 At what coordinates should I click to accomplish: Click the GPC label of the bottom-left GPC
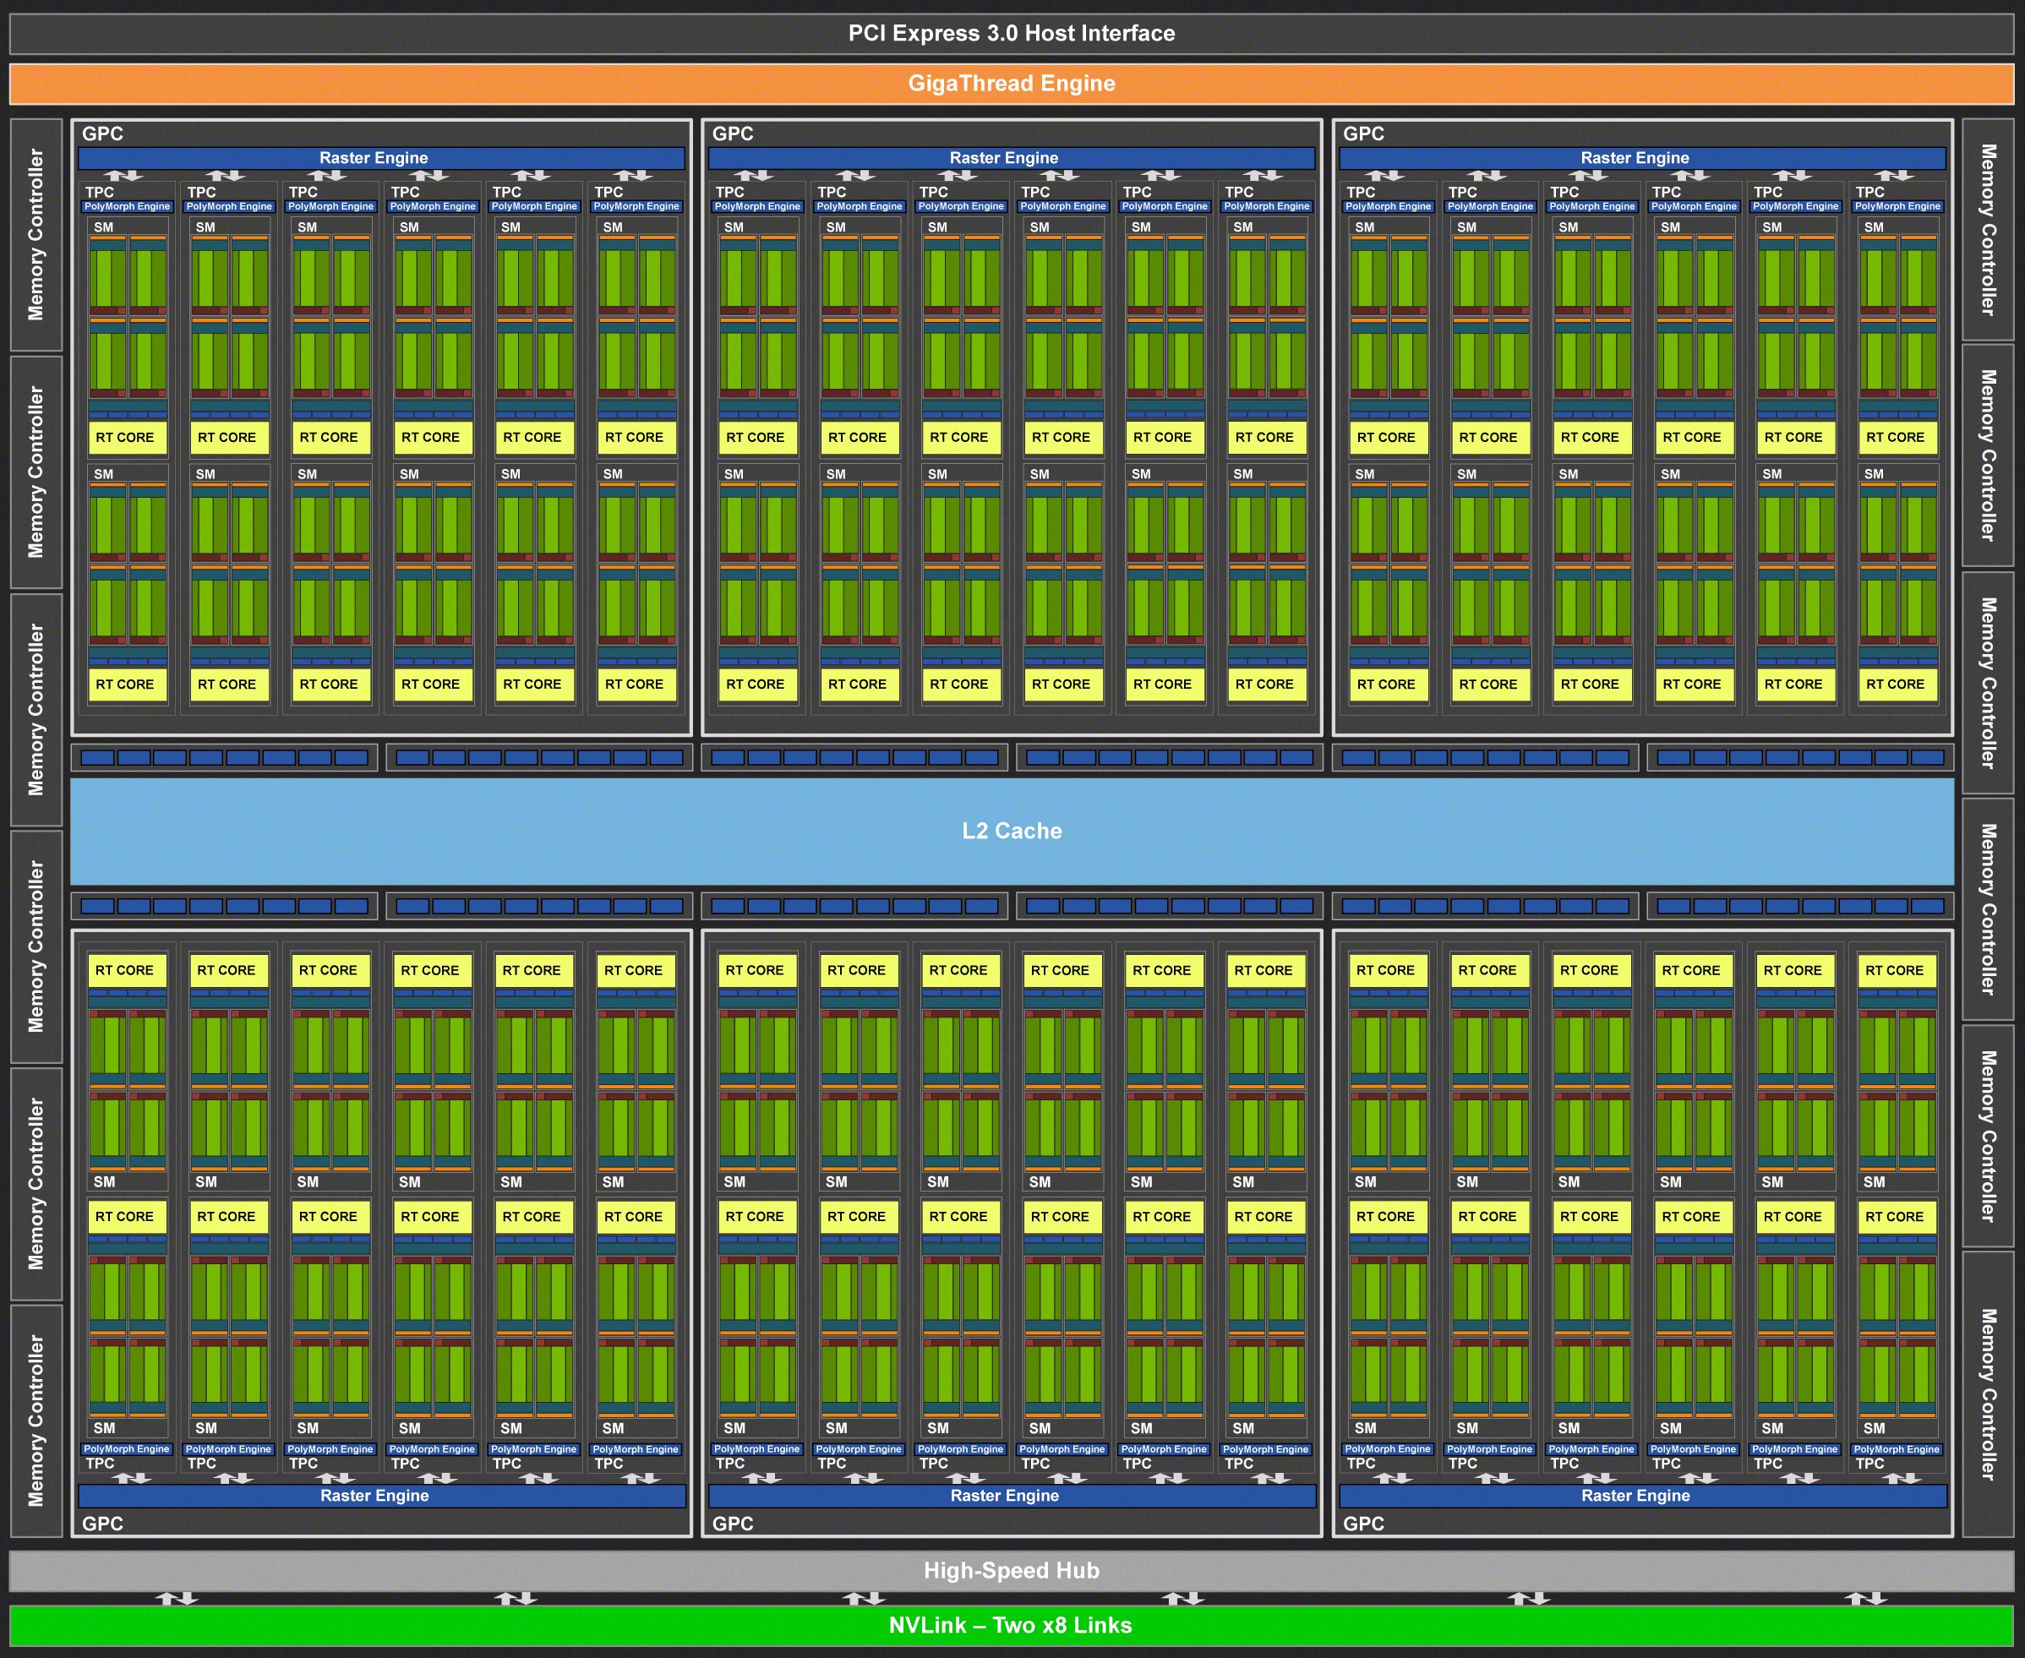(102, 1524)
